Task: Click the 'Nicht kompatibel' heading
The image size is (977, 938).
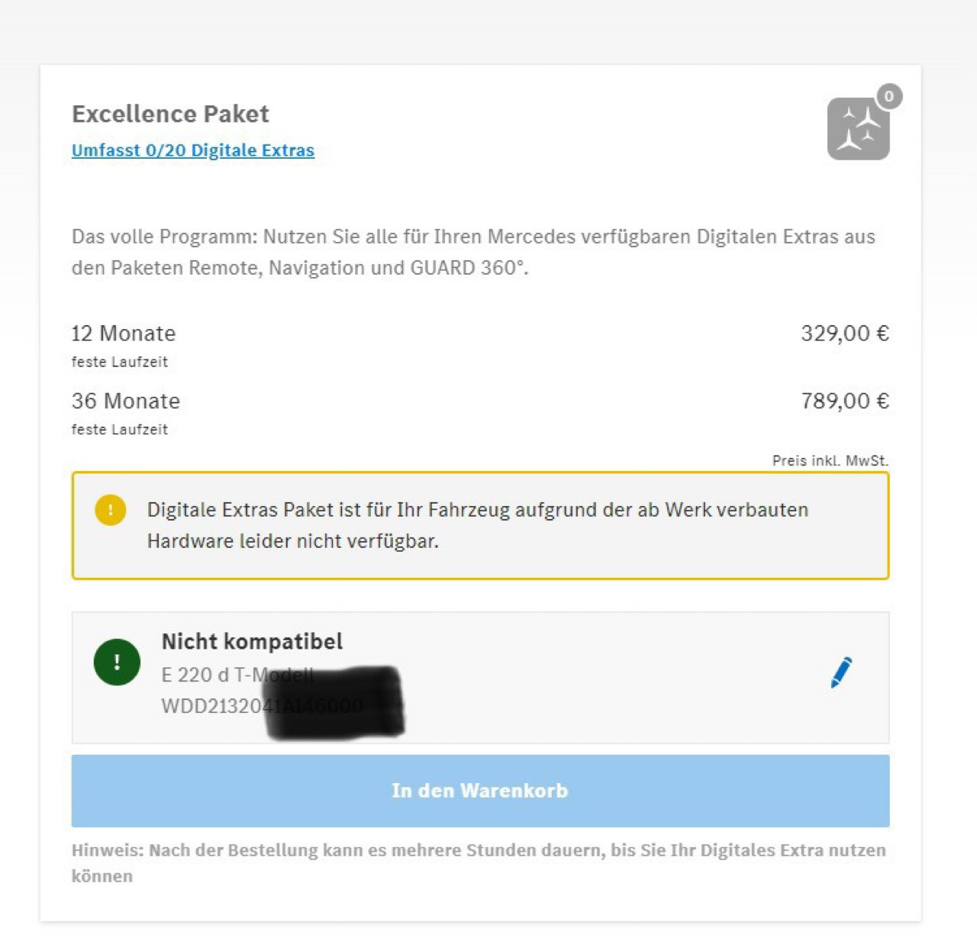Action: coord(252,641)
